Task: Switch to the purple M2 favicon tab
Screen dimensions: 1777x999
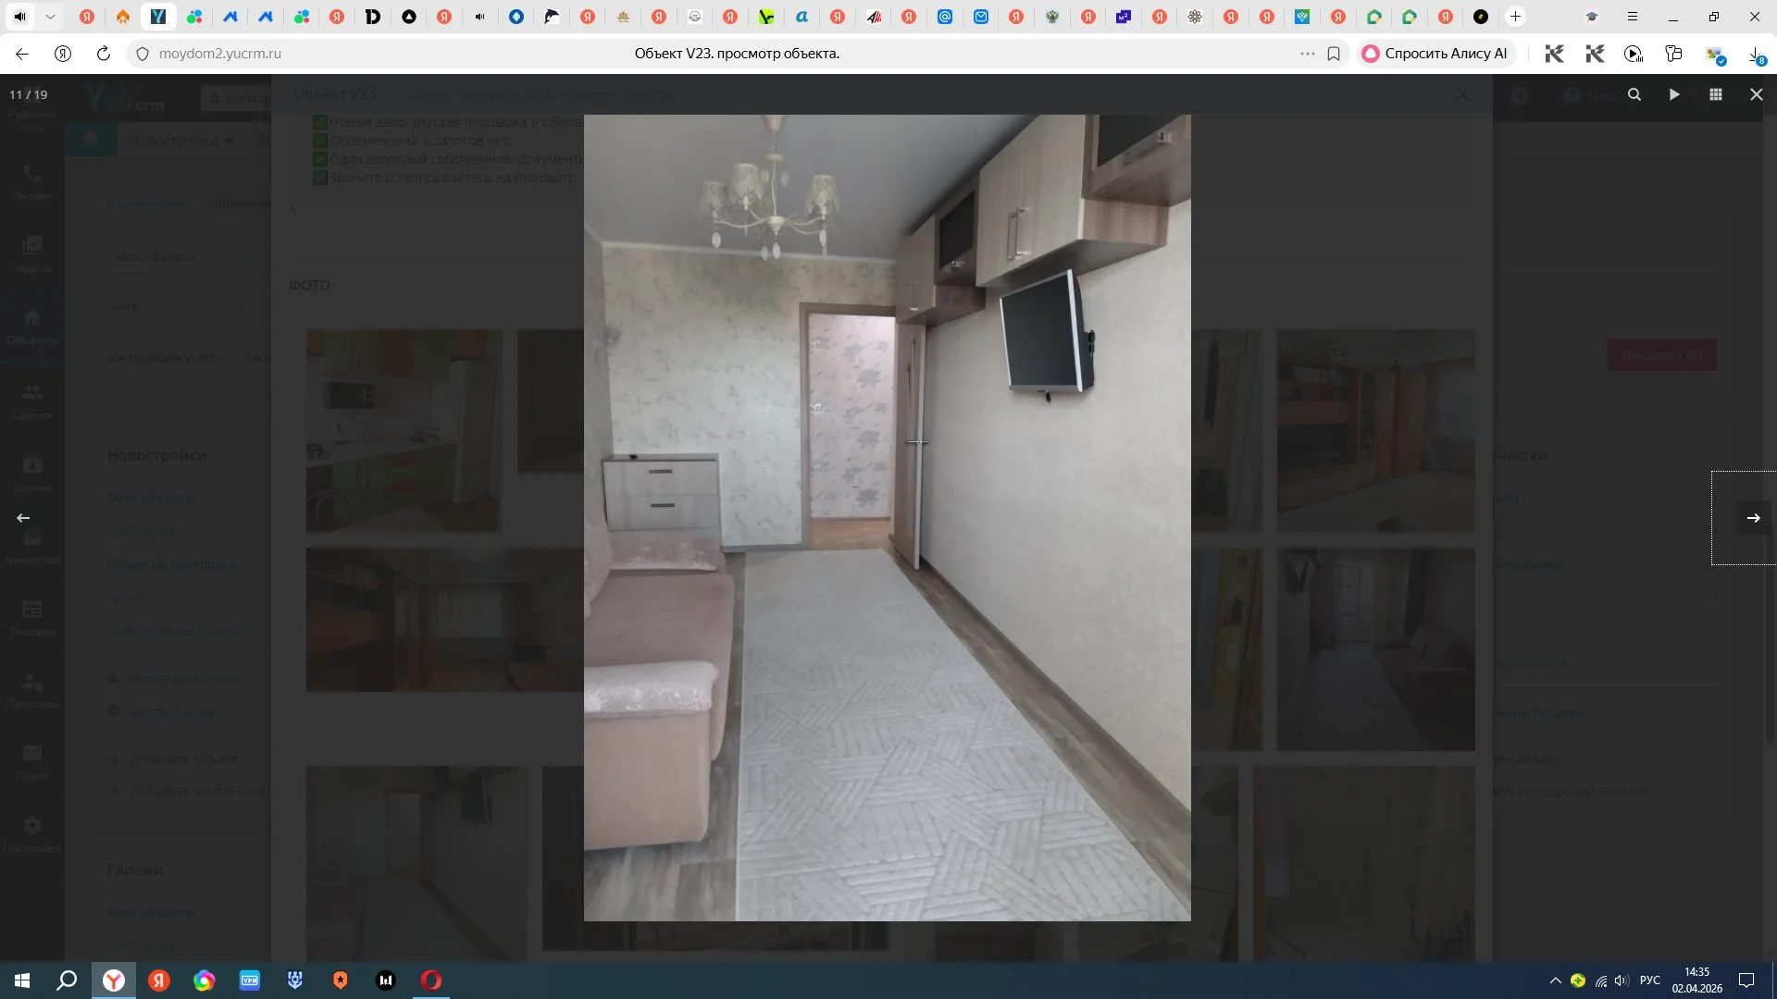Action: [x=1124, y=17]
